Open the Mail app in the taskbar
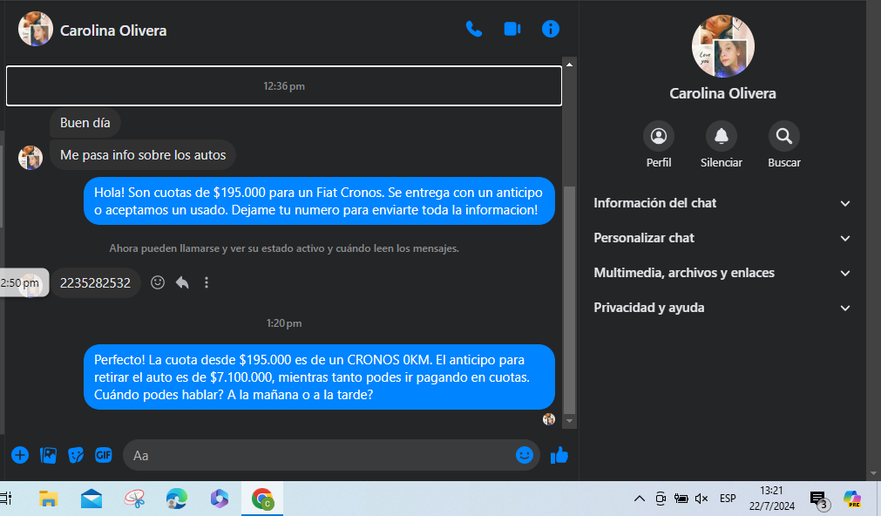Image resolution: width=881 pixels, height=516 pixels. point(91,499)
